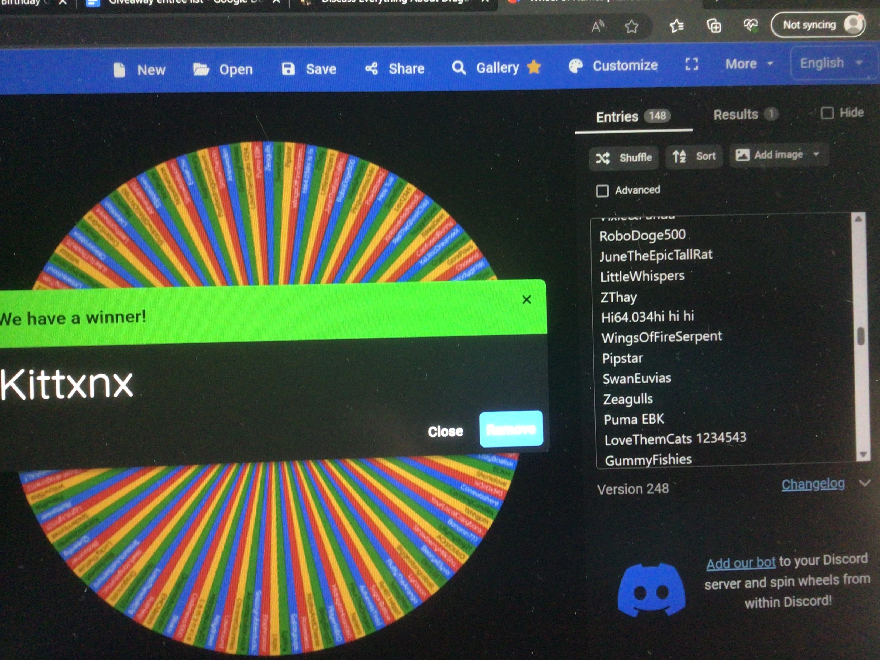
Task: Click the entries list scrollbar thumb
Action: click(861, 336)
